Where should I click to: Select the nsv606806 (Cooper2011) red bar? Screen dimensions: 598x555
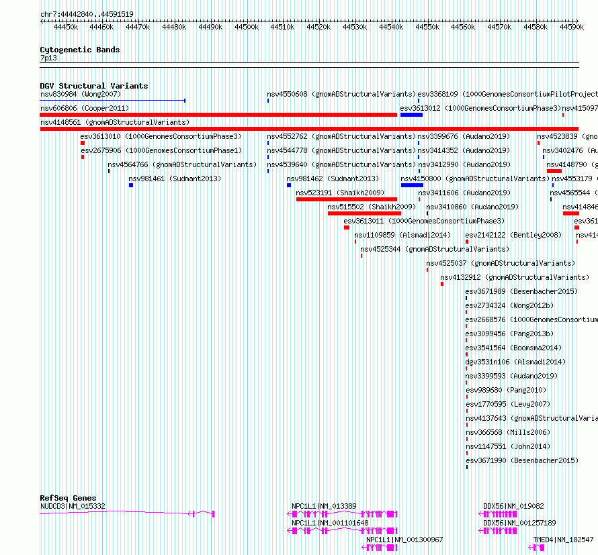pos(218,115)
